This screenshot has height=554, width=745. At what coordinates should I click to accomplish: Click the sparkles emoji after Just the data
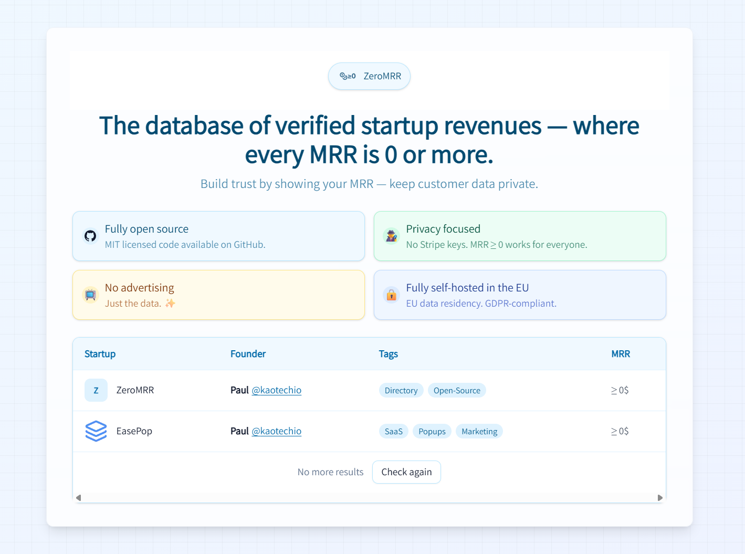pyautogui.click(x=170, y=304)
